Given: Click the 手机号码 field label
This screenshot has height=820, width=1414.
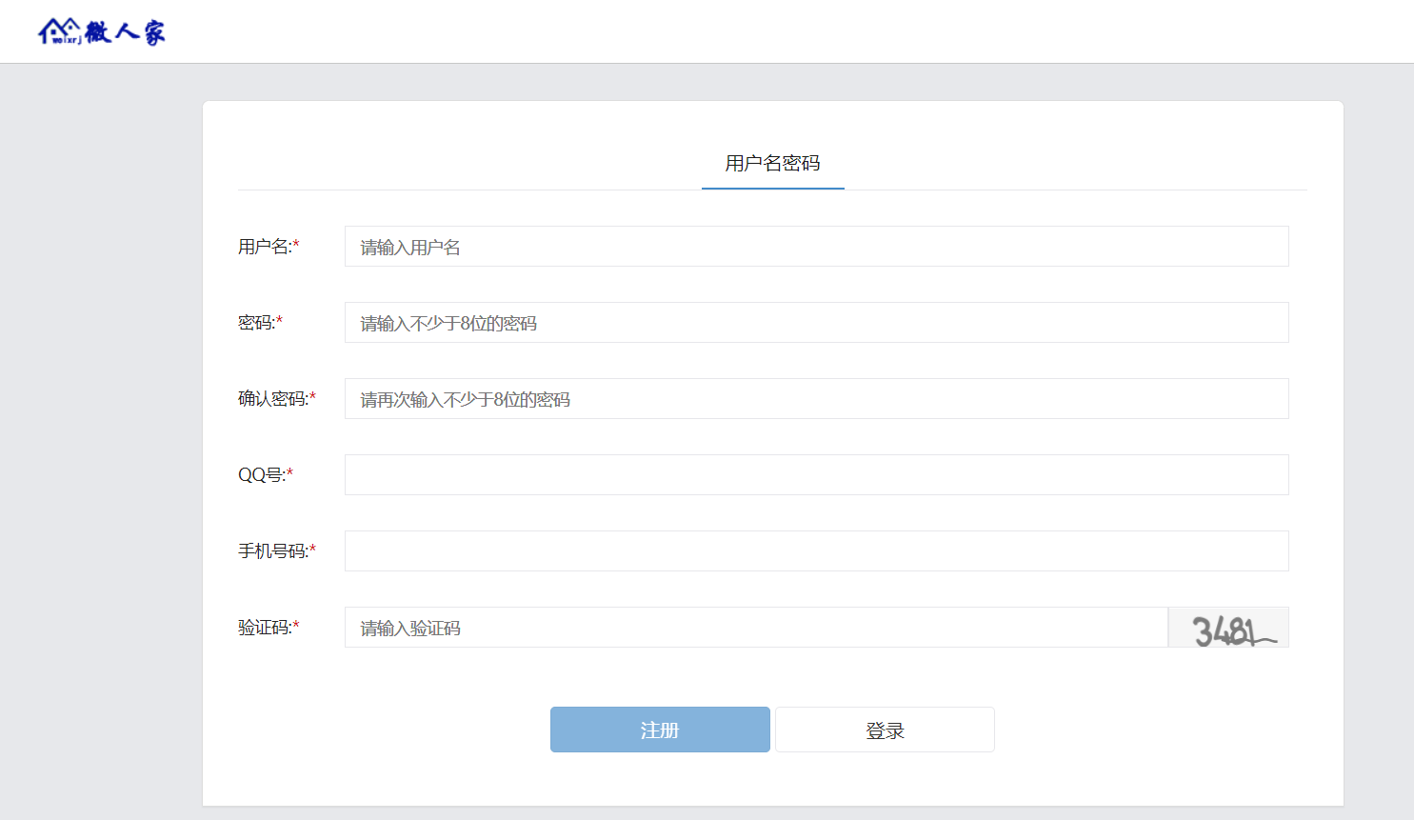Looking at the screenshot, I should coord(271,551).
